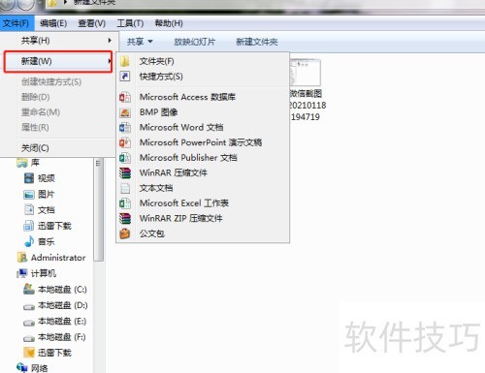
Task: Expand the 新建(W) submenu arrow
Action: [x=110, y=61]
